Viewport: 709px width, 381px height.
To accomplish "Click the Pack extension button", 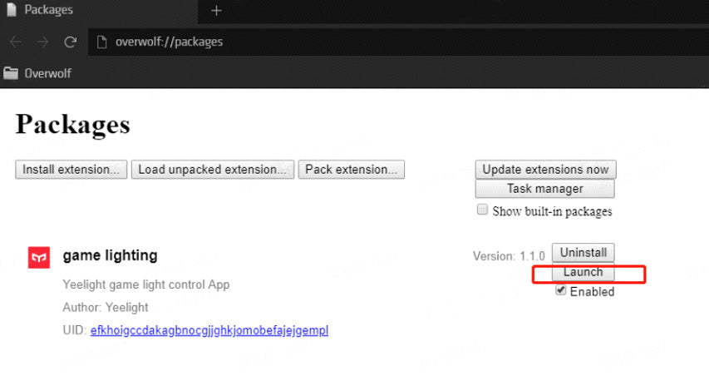I will (x=351, y=169).
